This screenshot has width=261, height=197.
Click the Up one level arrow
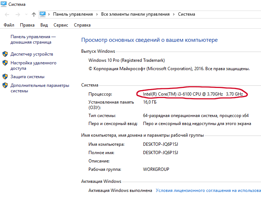pos(34,15)
